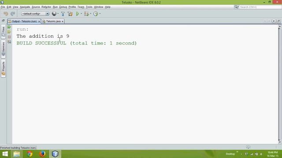
Task: Click the notifications icon in status bar
Action: point(248,147)
